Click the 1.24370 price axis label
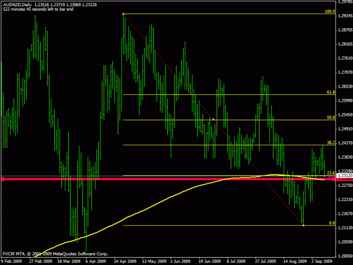This screenshot has width=353, height=265. point(346,143)
